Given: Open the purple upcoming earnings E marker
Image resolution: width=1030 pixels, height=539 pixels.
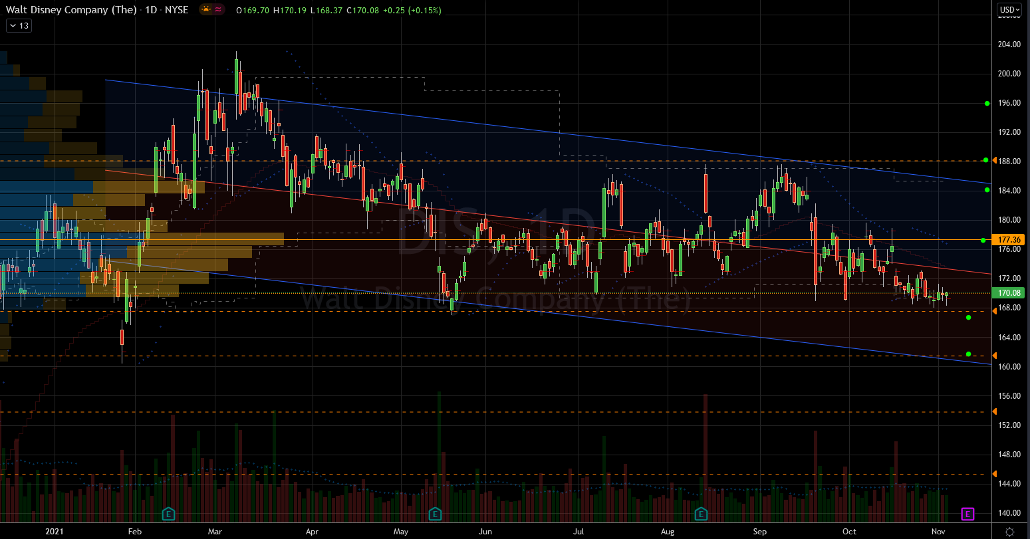Looking at the screenshot, I should coord(967,514).
